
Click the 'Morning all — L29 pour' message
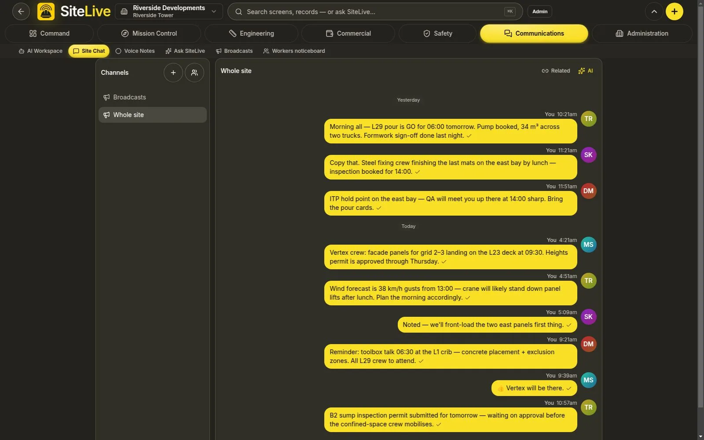451,131
